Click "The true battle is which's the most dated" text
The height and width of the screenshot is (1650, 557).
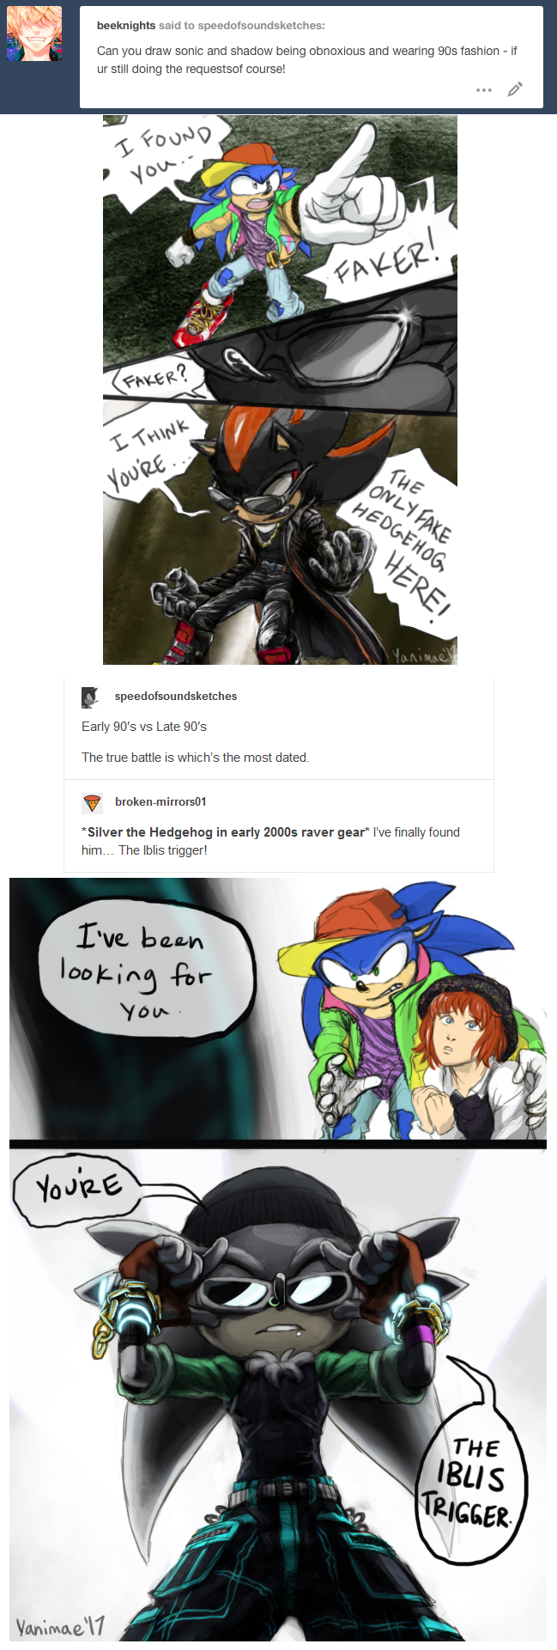point(196,758)
